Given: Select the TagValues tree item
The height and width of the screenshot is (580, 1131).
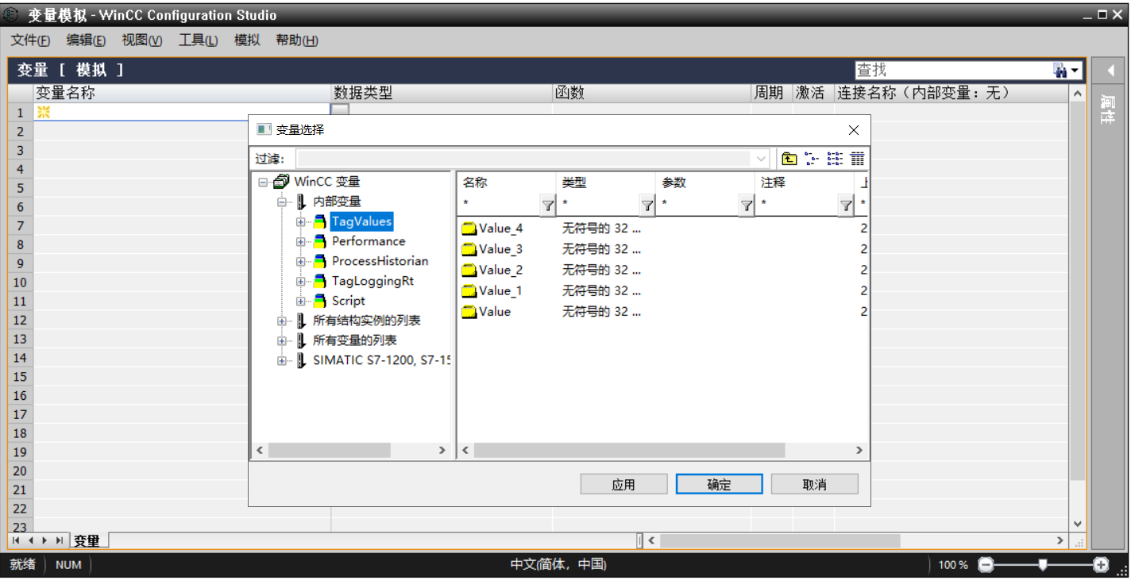Looking at the screenshot, I should point(361,221).
